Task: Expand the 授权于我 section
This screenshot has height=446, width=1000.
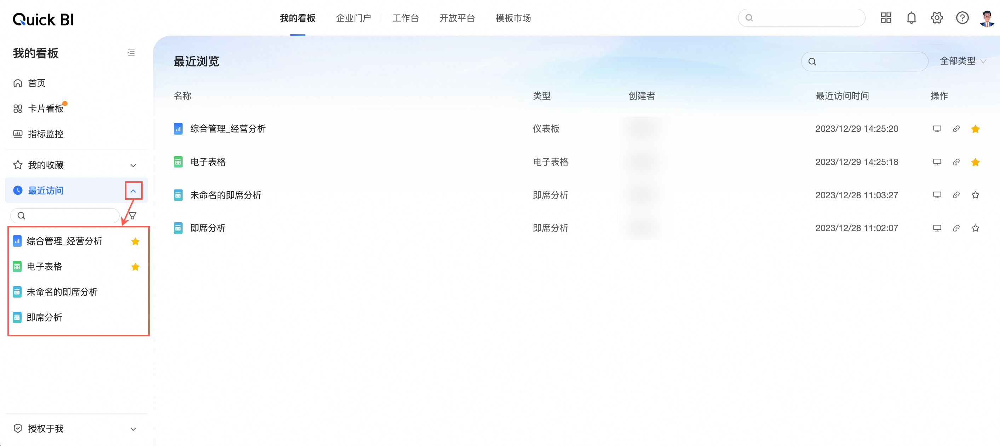Action: (x=133, y=429)
